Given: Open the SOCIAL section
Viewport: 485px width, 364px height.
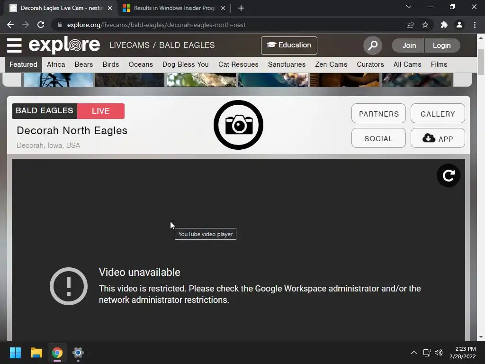Looking at the screenshot, I should (x=378, y=138).
